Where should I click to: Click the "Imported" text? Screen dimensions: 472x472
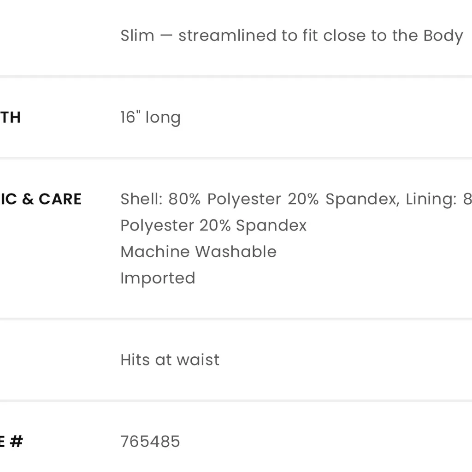tap(158, 278)
